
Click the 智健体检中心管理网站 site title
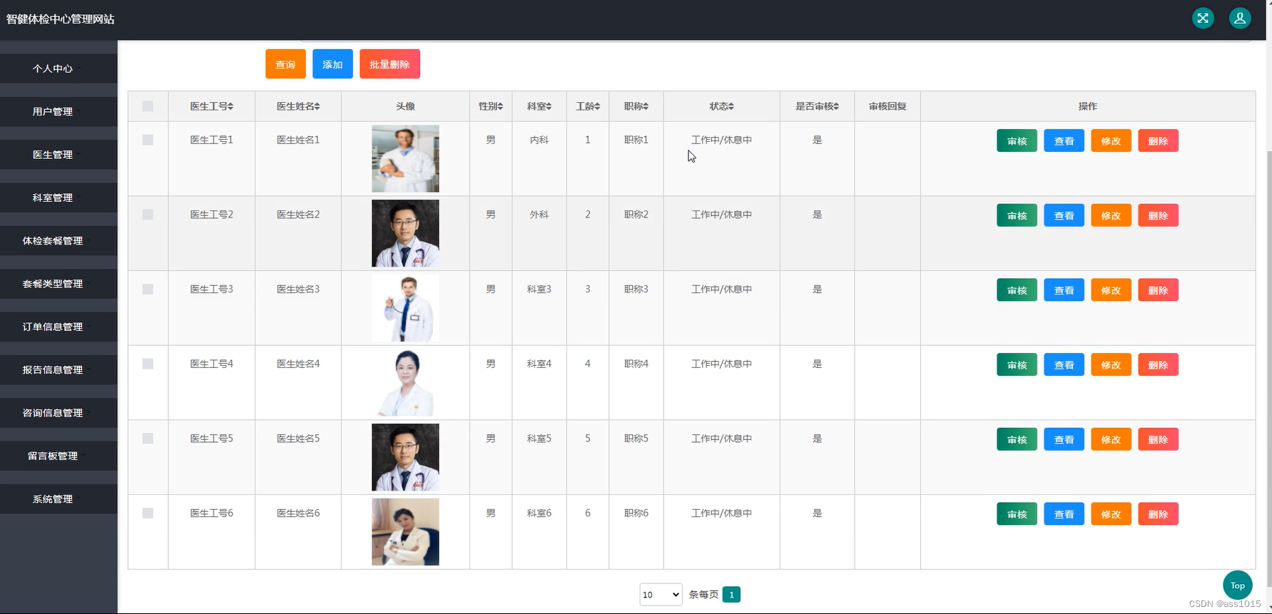(x=61, y=19)
